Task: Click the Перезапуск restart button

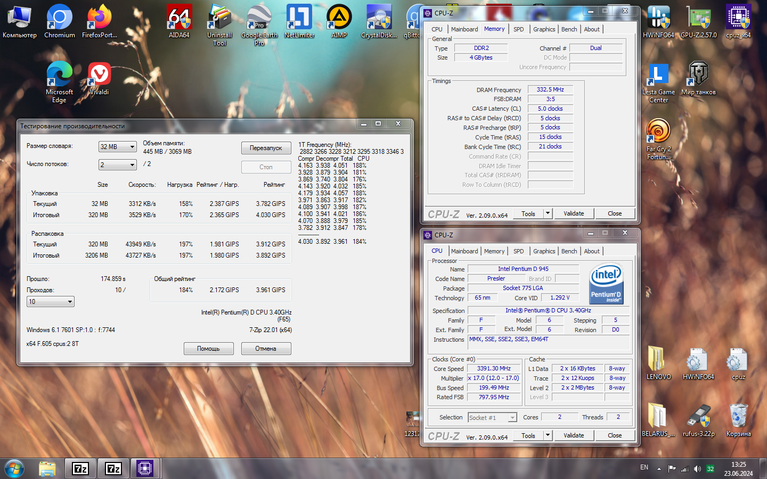Action: 266,148
